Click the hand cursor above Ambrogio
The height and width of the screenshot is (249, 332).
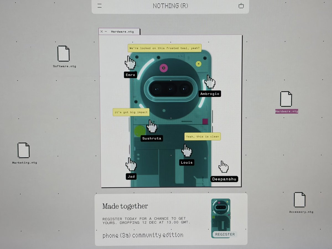point(210,82)
